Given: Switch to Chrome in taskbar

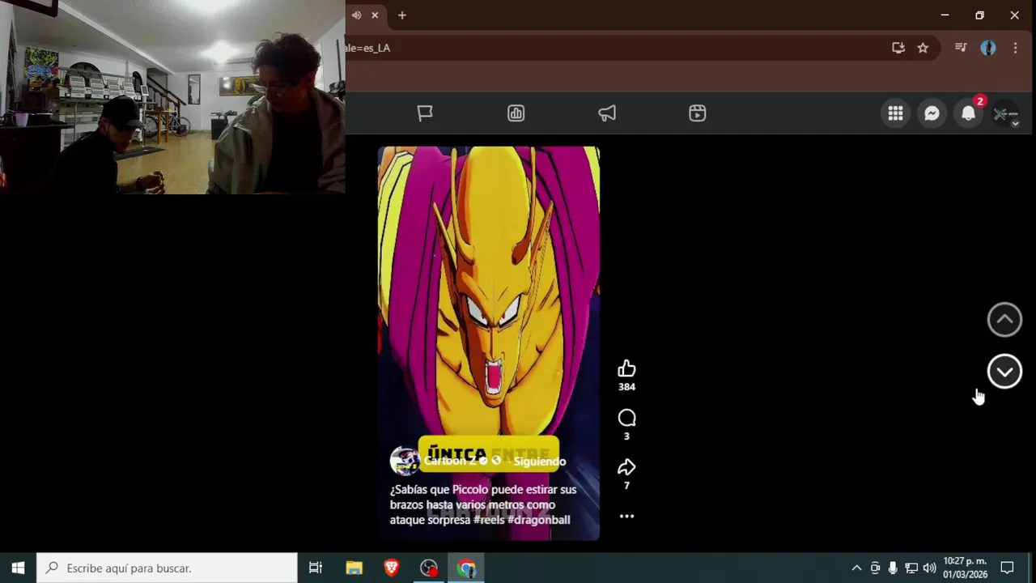Looking at the screenshot, I should [466, 568].
